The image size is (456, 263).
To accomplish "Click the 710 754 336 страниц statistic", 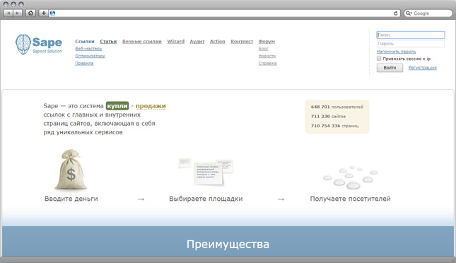I will pos(334,126).
